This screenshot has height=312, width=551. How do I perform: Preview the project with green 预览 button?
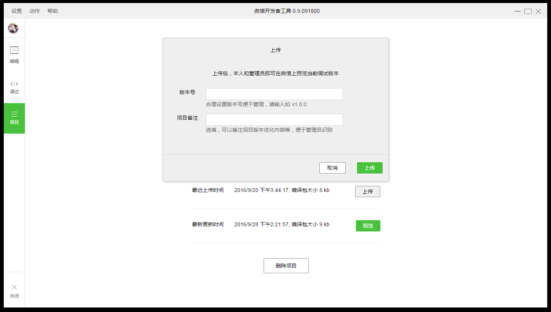pos(368,226)
